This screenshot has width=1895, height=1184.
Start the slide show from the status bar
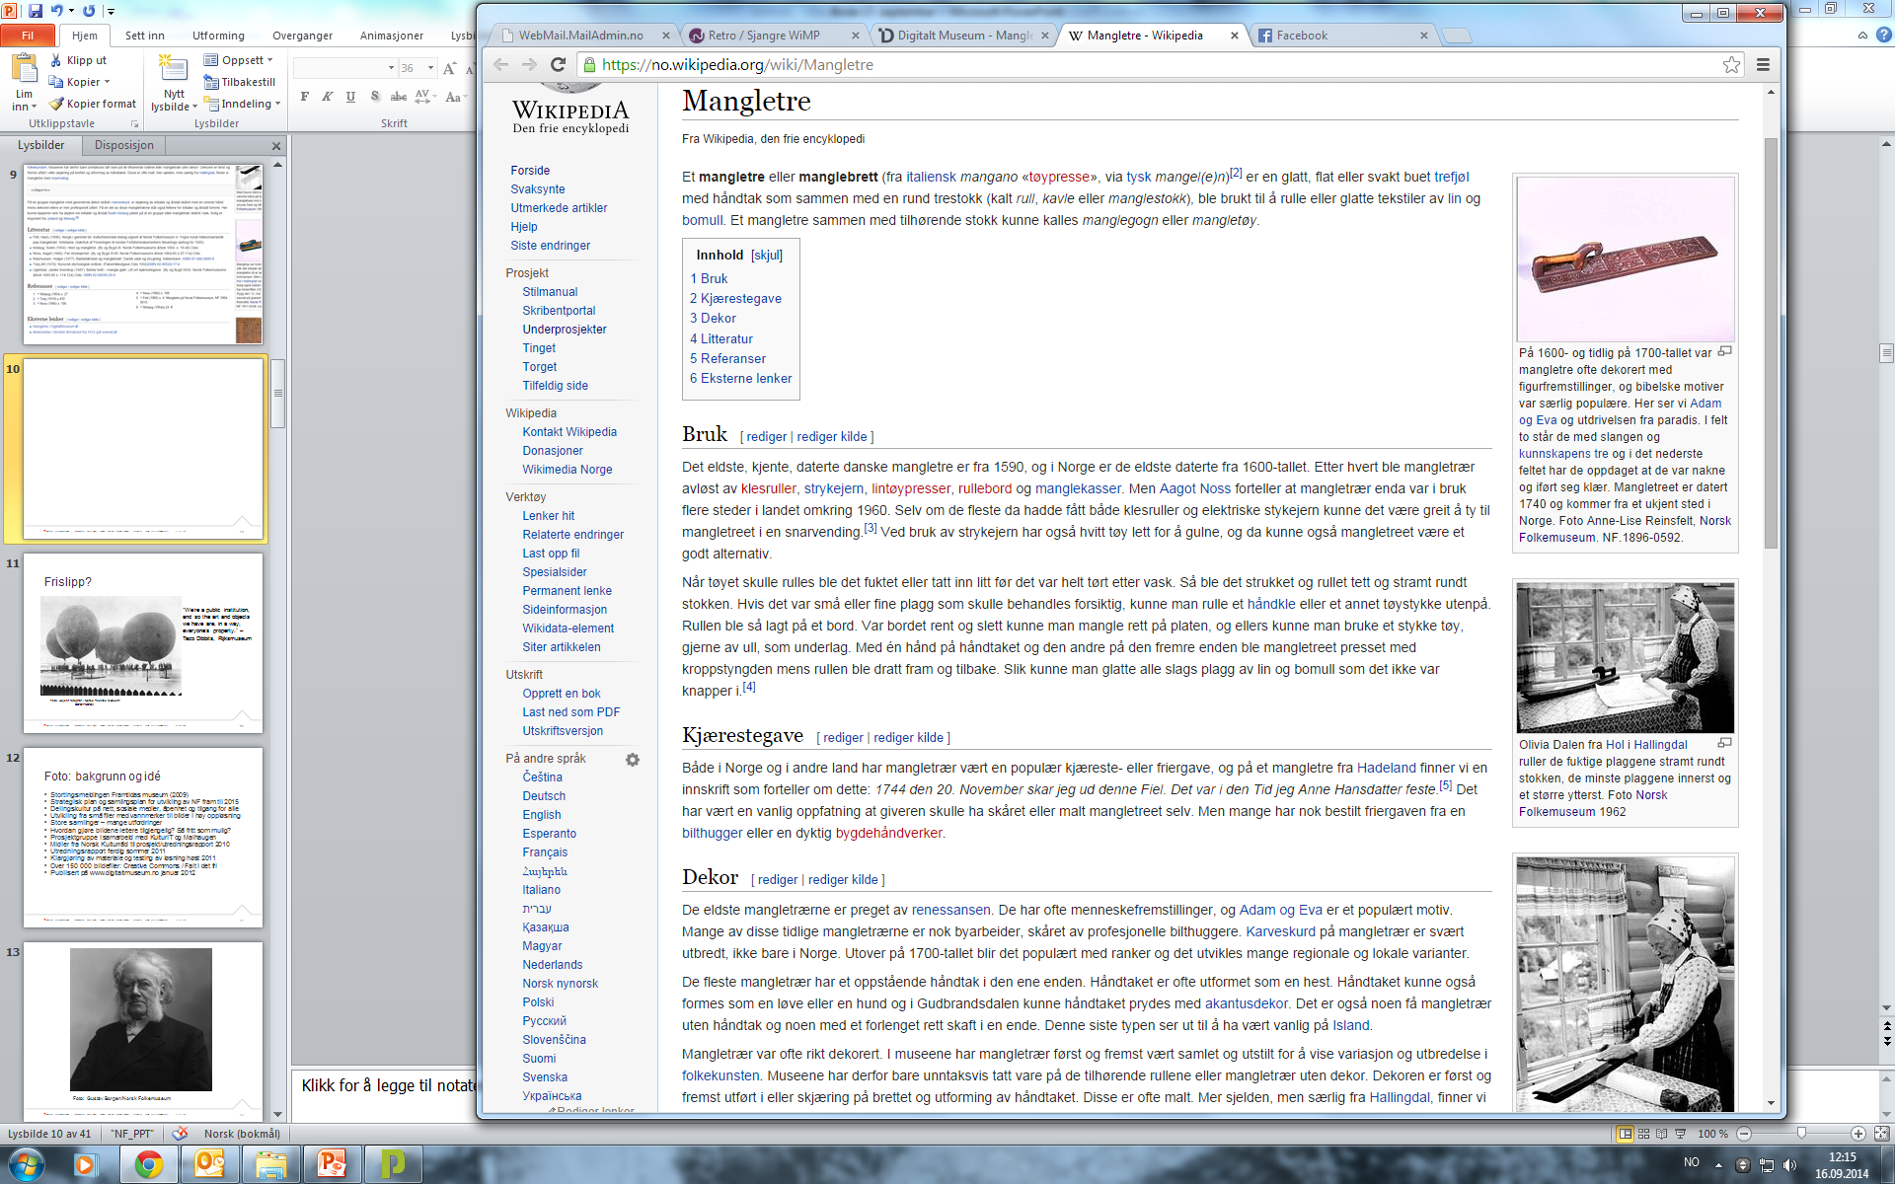1681,1134
